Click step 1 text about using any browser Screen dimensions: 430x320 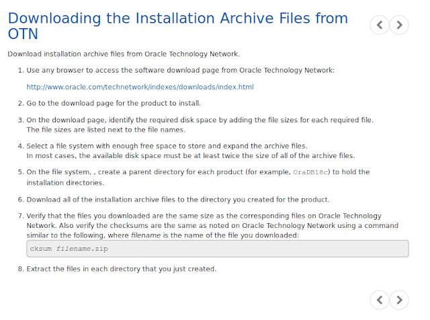click(180, 70)
